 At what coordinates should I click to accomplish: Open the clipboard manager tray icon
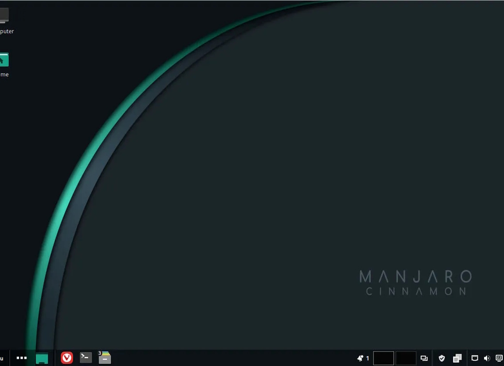click(x=457, y=358)
